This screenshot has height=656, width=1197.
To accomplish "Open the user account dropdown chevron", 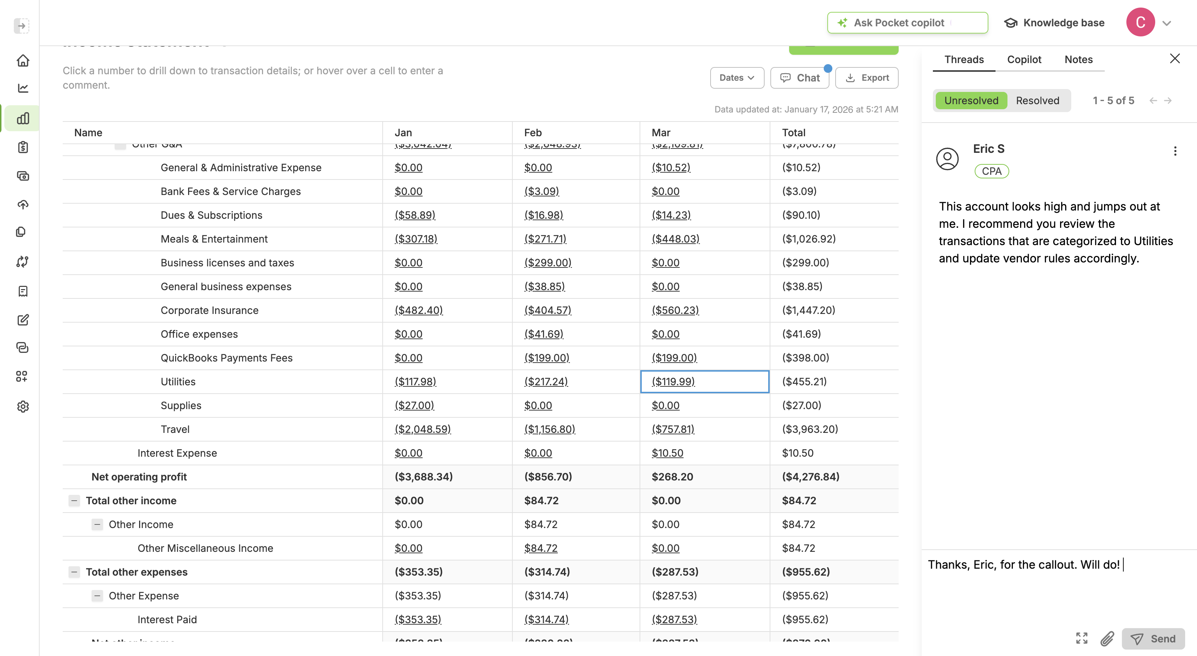I will tap(1167, 23).
